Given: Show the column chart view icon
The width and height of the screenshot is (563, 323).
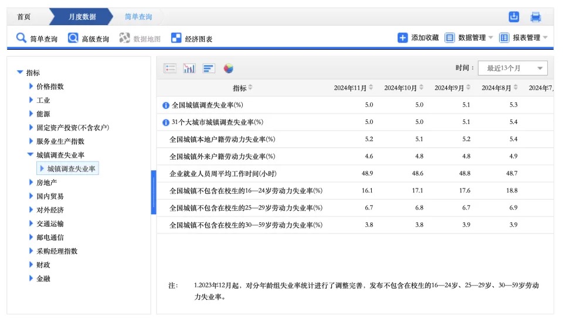Looking at the screenshot, I should pyautogui.click(x=189, y=68).
